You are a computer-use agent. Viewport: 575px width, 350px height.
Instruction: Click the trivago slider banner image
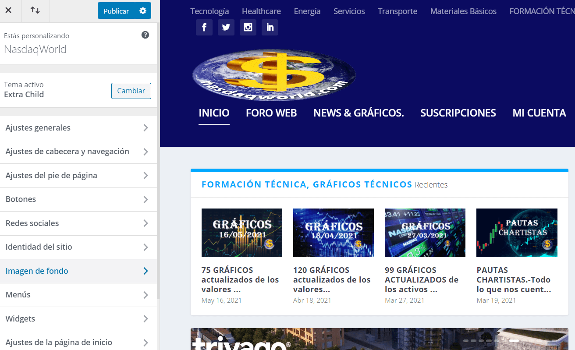pos(380,339)
